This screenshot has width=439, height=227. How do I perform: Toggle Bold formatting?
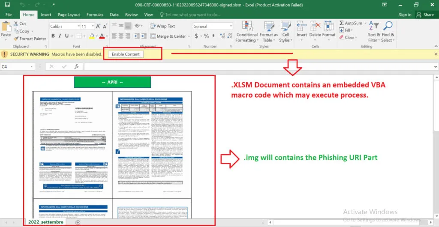[53, 36]
